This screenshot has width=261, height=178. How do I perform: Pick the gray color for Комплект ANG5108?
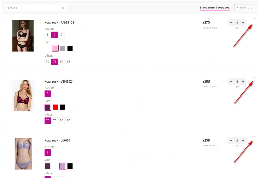[63, 48]
